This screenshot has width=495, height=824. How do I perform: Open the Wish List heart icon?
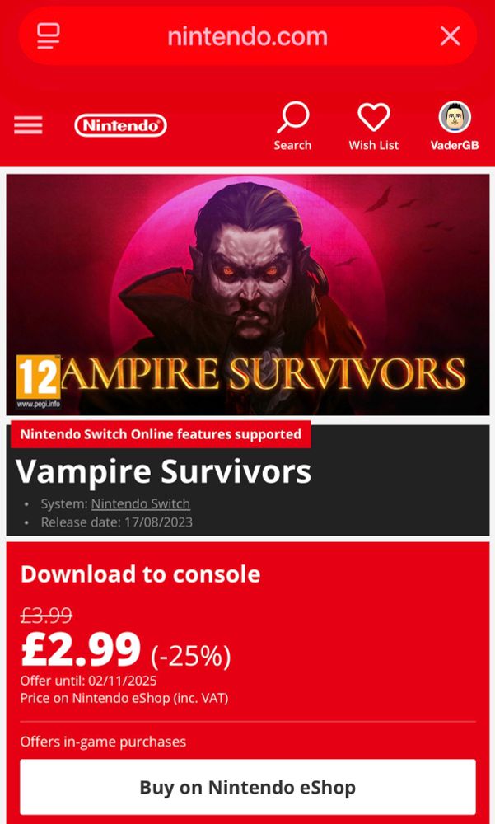pyautogui.click(x=374, y=117)
